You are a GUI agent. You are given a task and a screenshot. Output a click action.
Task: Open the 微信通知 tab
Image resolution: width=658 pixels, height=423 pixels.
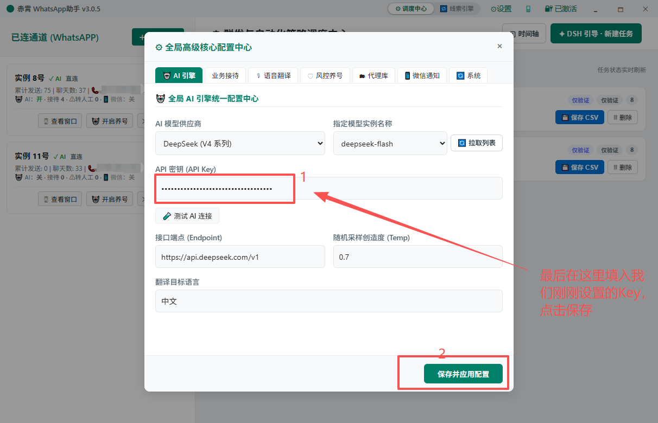[422, 75]
